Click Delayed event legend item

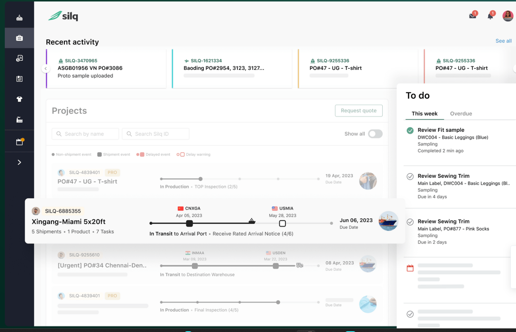pos(153,155)
